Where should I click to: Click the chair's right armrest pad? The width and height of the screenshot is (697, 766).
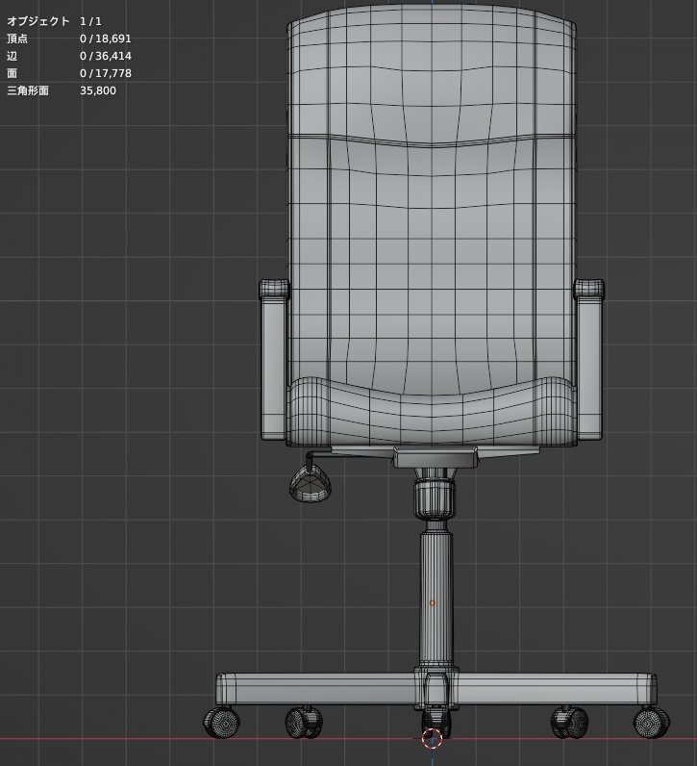click(589, 288)
